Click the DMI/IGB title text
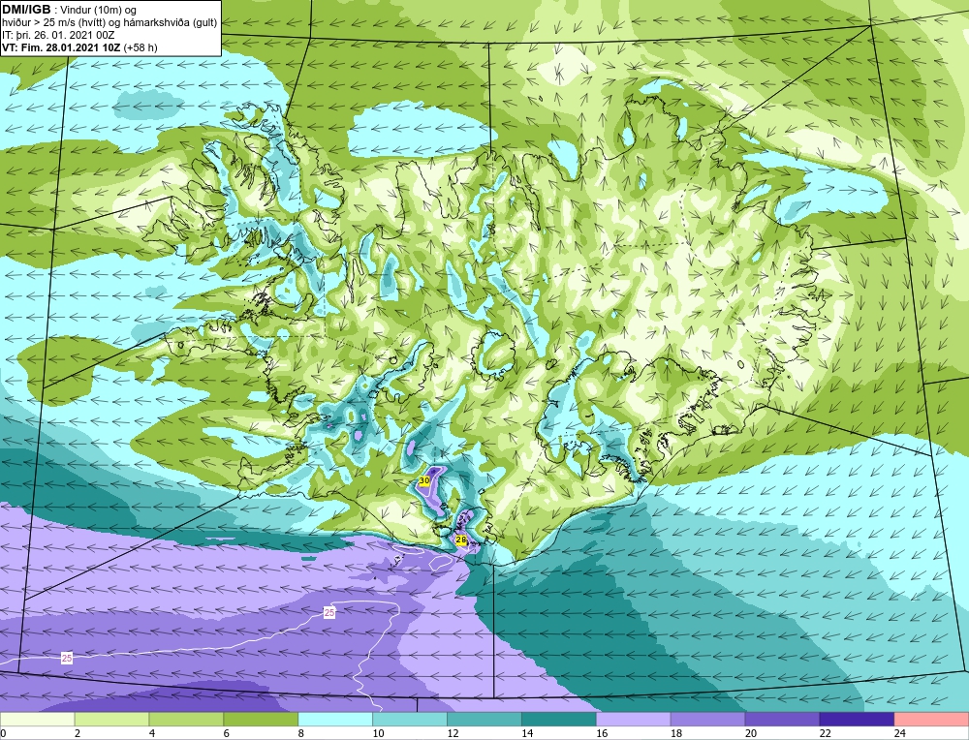The height and width of the screenshot is (740, 969). coord(26,10)
